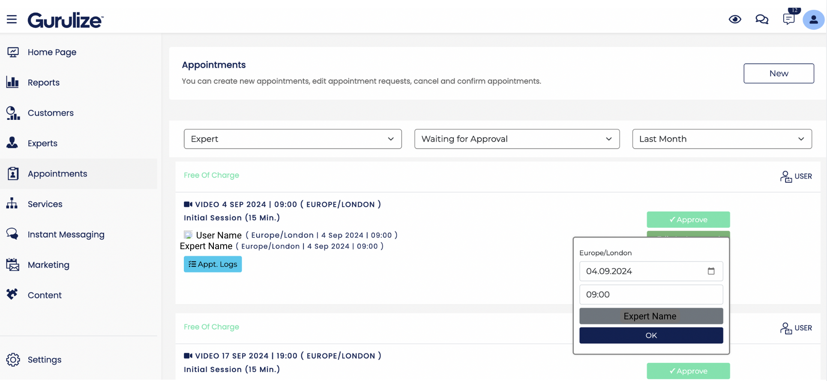Viewport: 827px width, 381px height.
Task: Open notifications with badge 12
Action: (x=789, y=19)
